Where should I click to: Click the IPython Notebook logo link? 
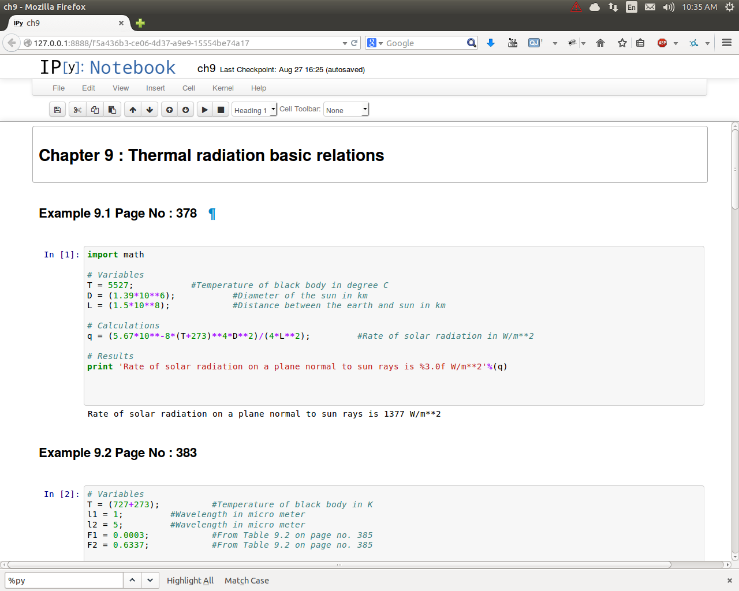click(x=107, y=68)
